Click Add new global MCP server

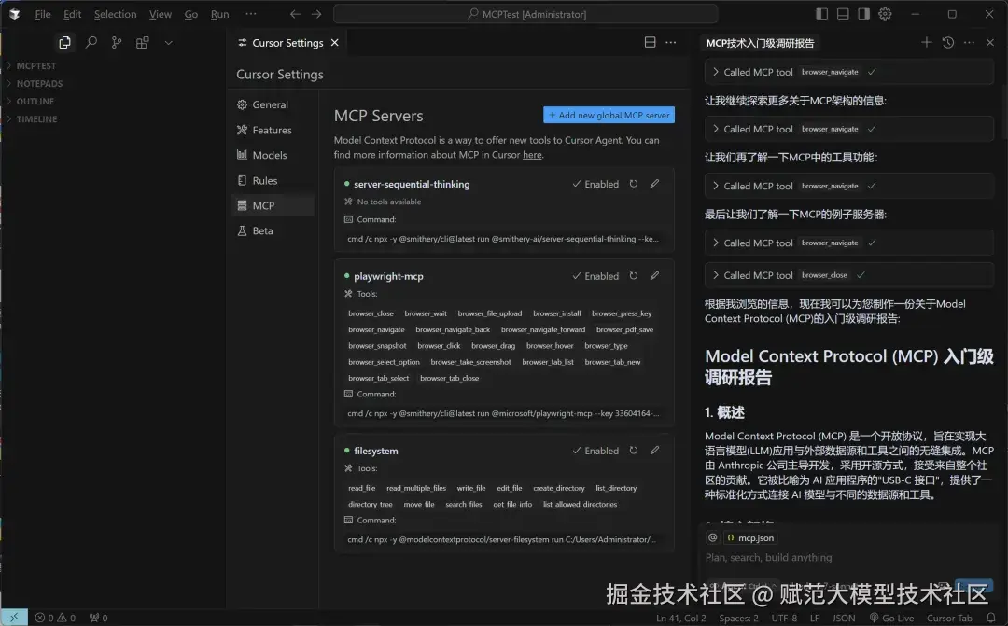(609, 114)
